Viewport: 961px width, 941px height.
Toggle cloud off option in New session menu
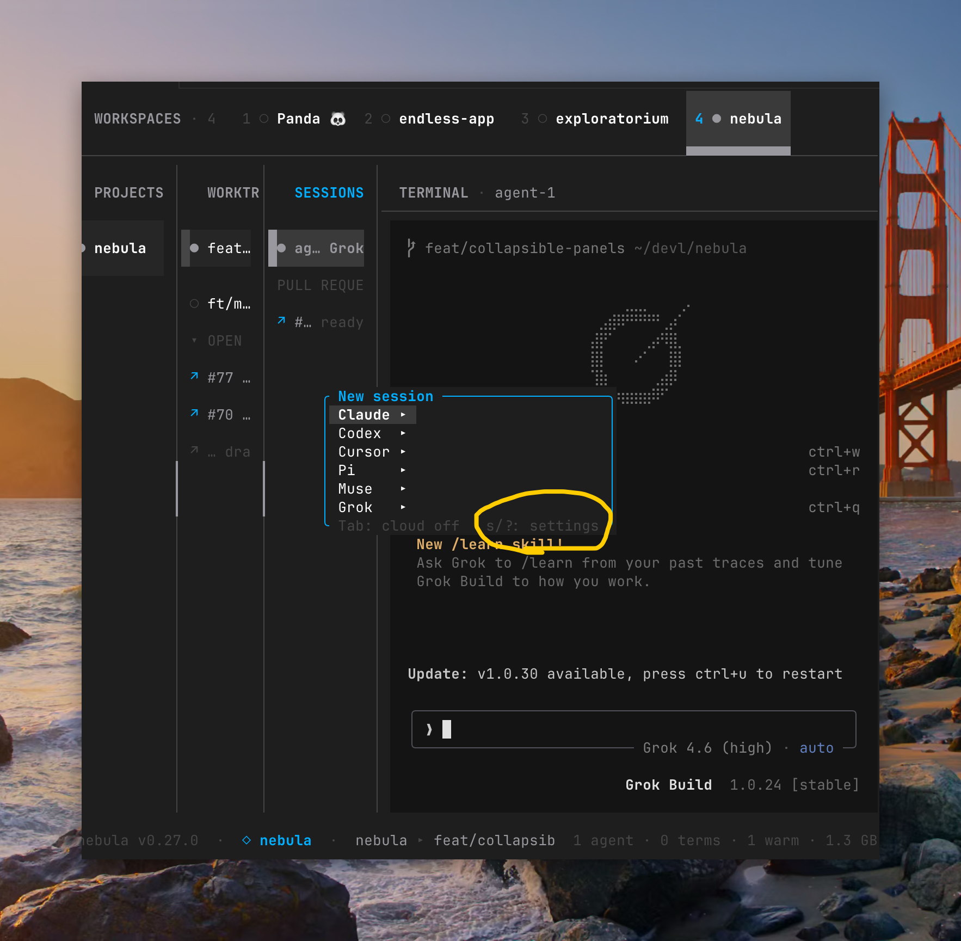(x=399, y=526)
